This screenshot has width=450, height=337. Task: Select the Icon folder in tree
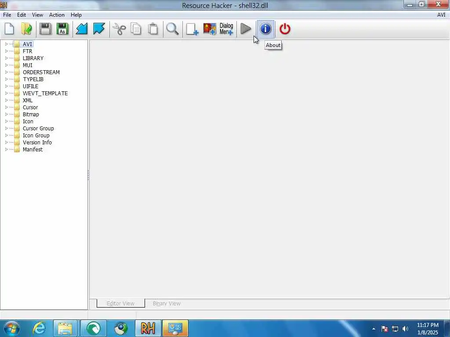pos(28,121)
